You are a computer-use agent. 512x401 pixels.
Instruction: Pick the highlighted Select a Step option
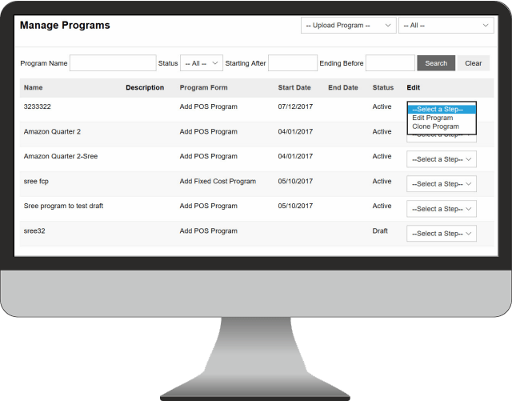(x=442, y=109)
